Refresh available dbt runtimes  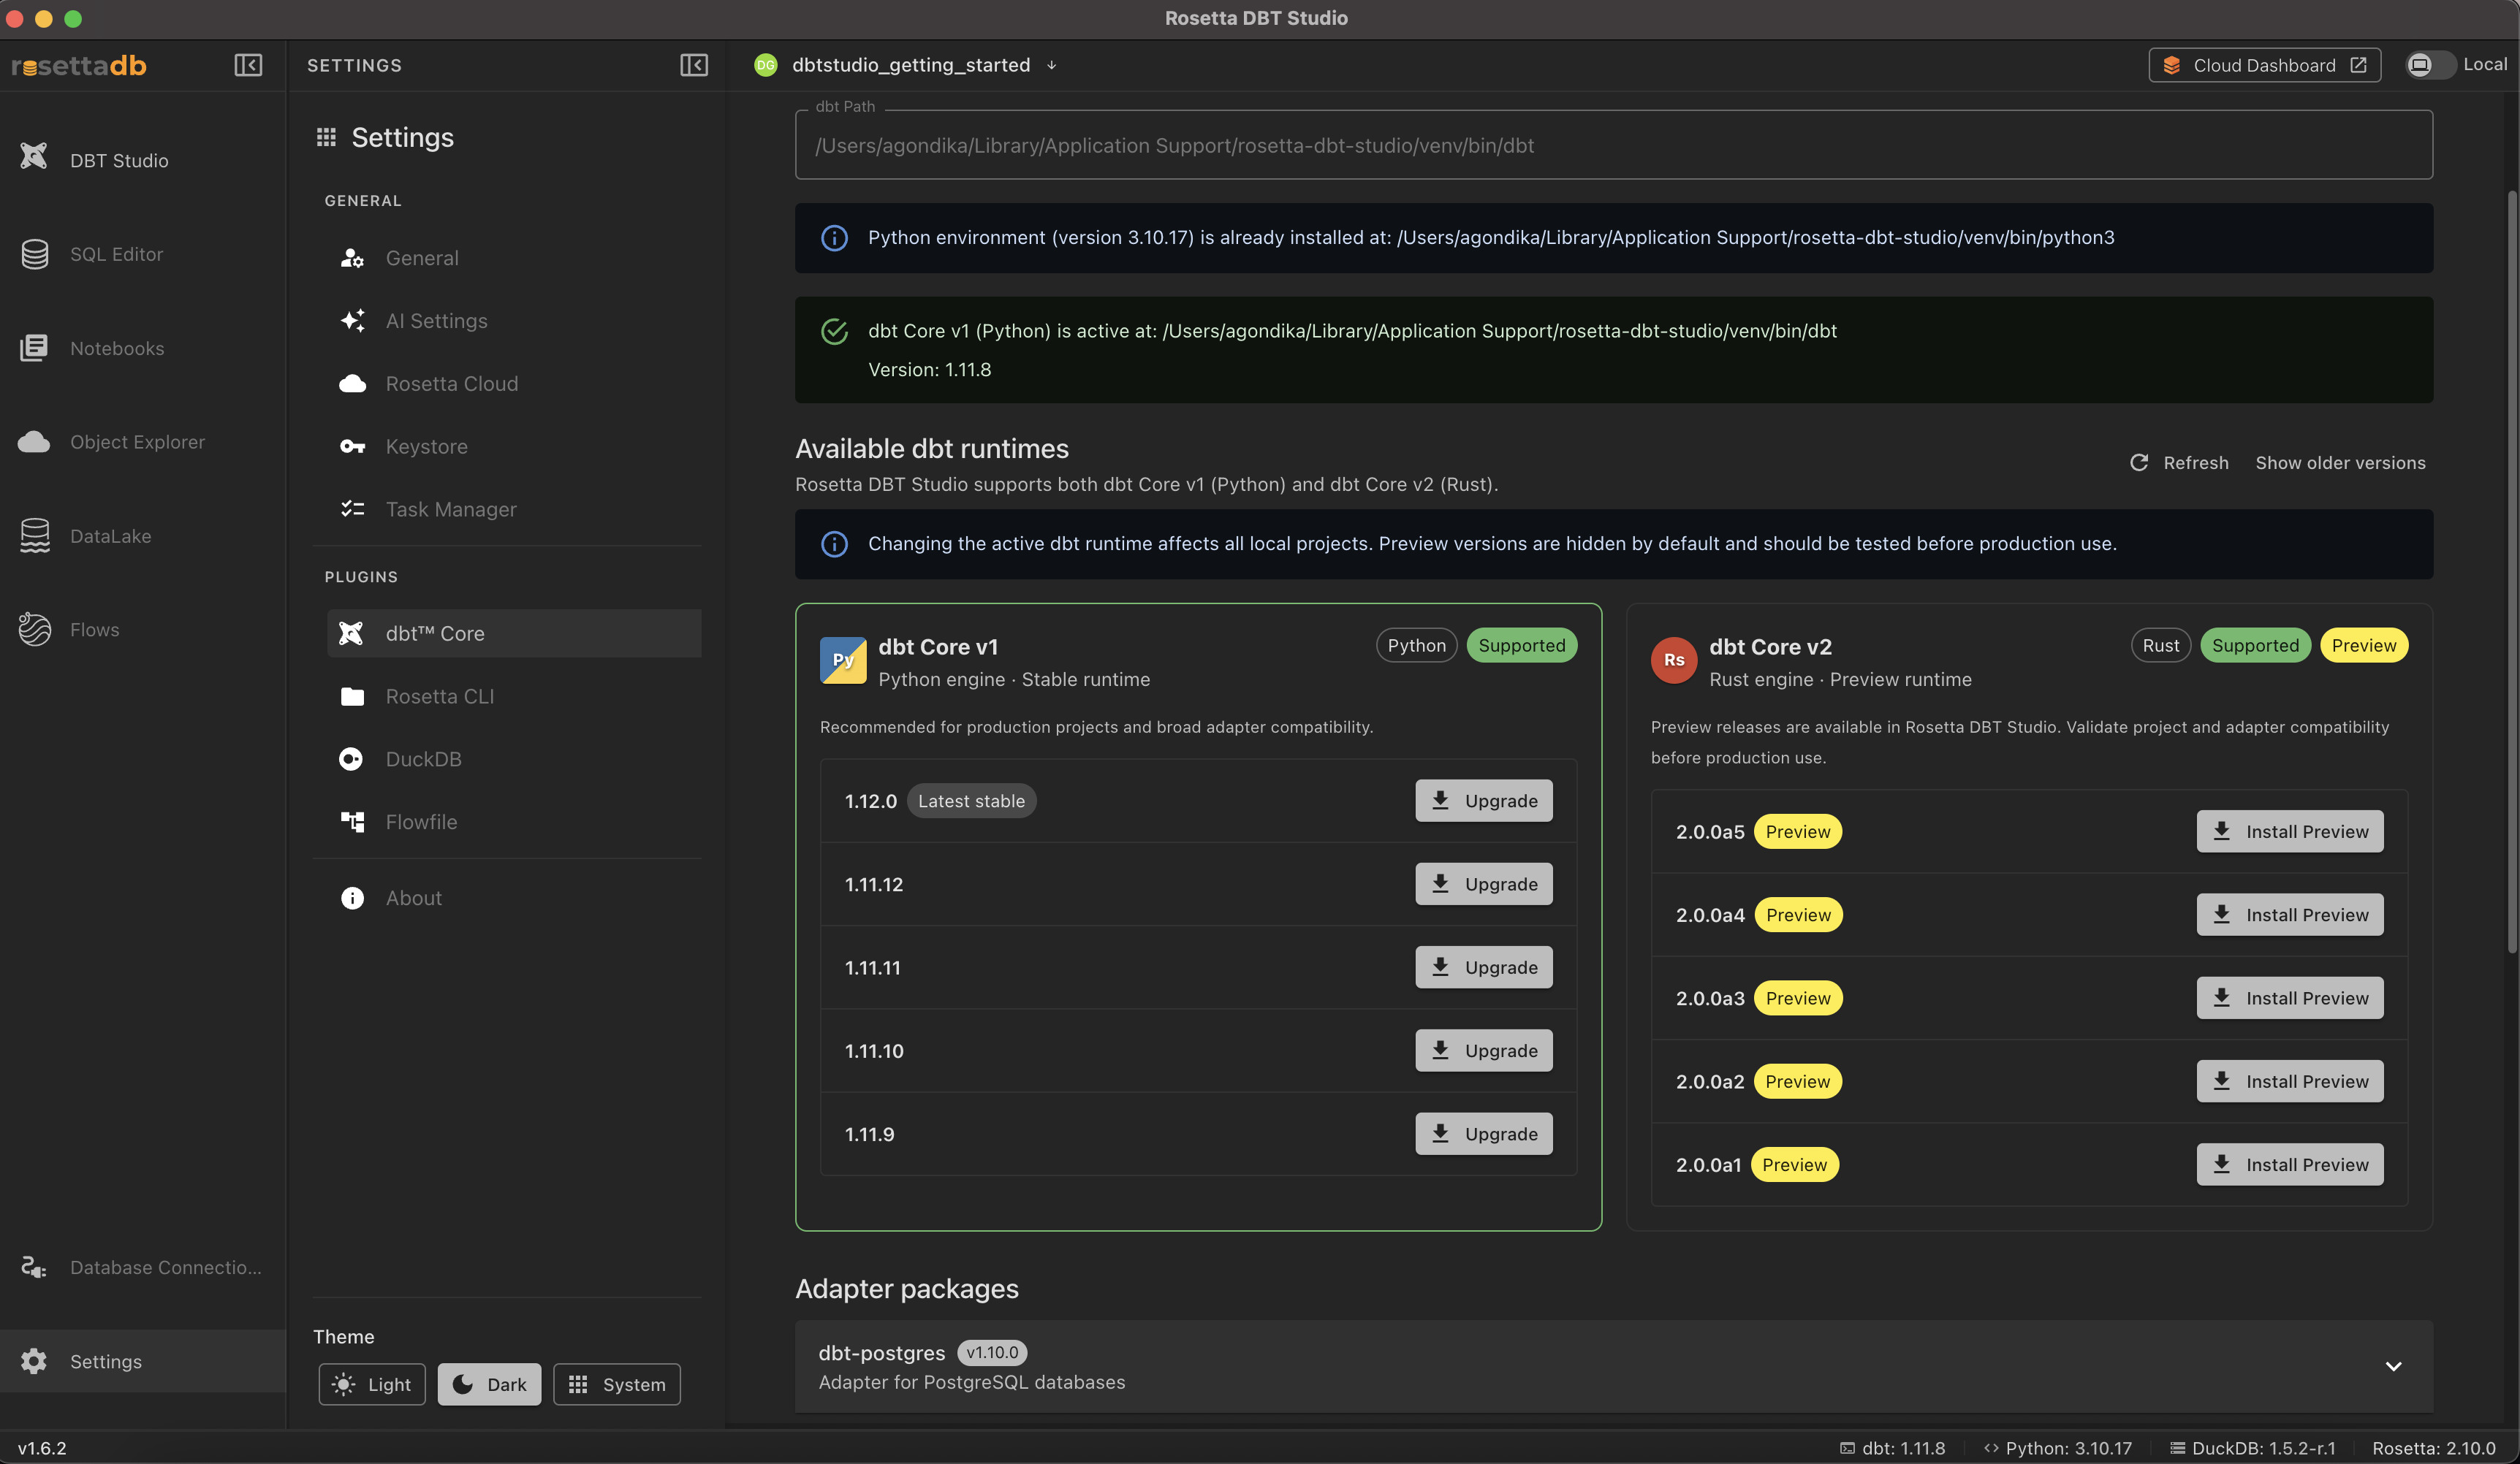[2180, 462]
